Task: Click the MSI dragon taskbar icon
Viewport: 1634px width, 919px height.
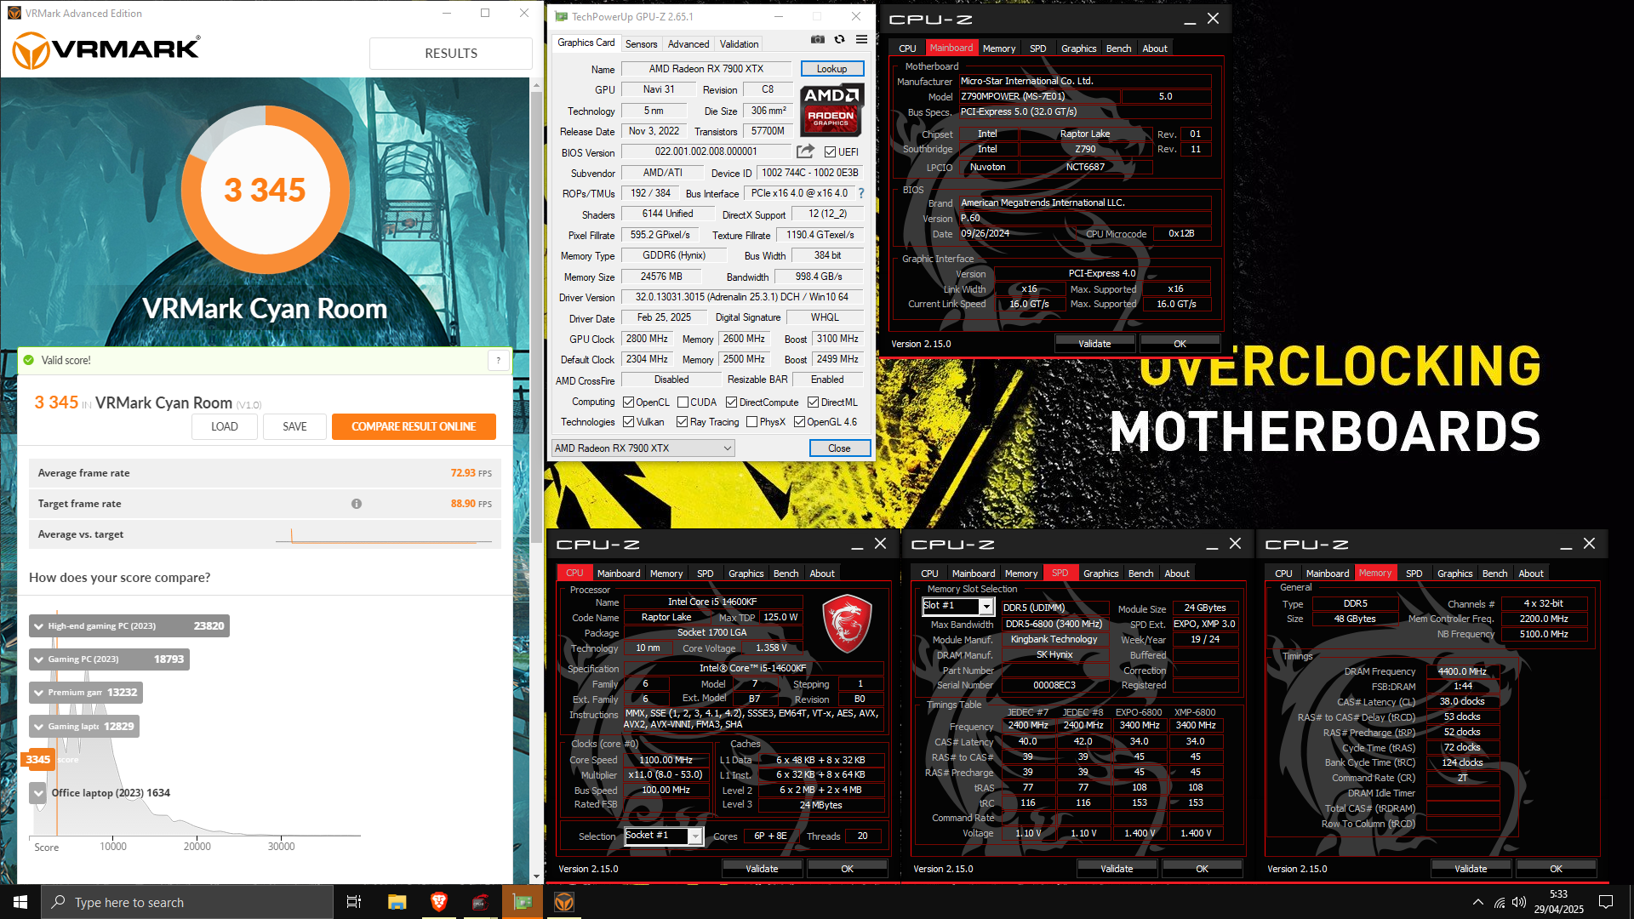Action: pos(481,902)
